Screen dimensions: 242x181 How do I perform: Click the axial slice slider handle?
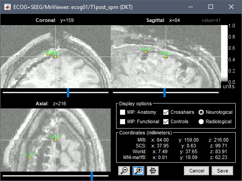pyautogui.click(x=92, y=176)
